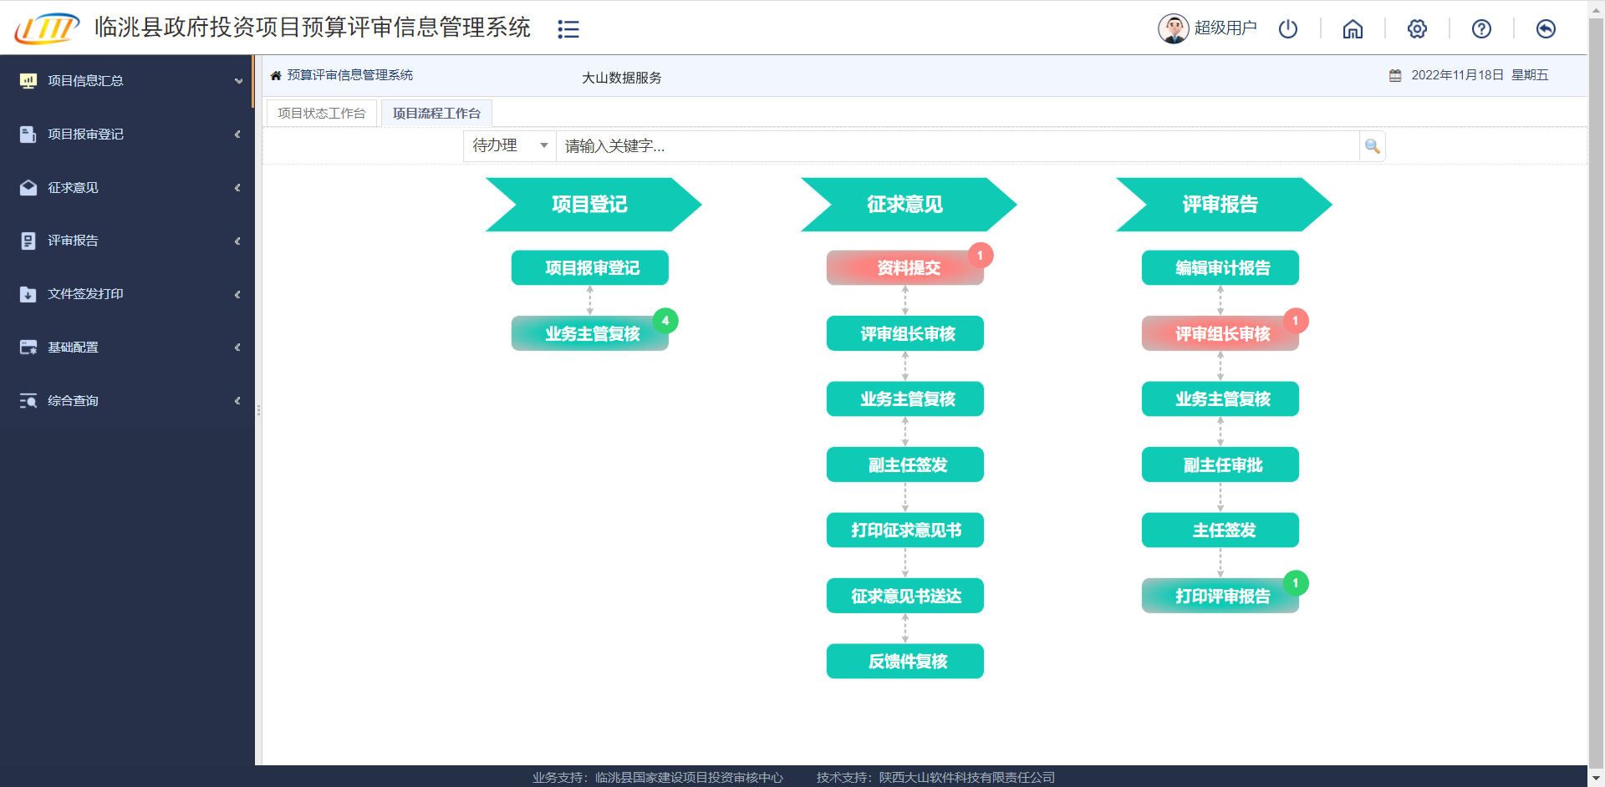Open 项目信息汇总 in the sidebar

coord(126,81)
